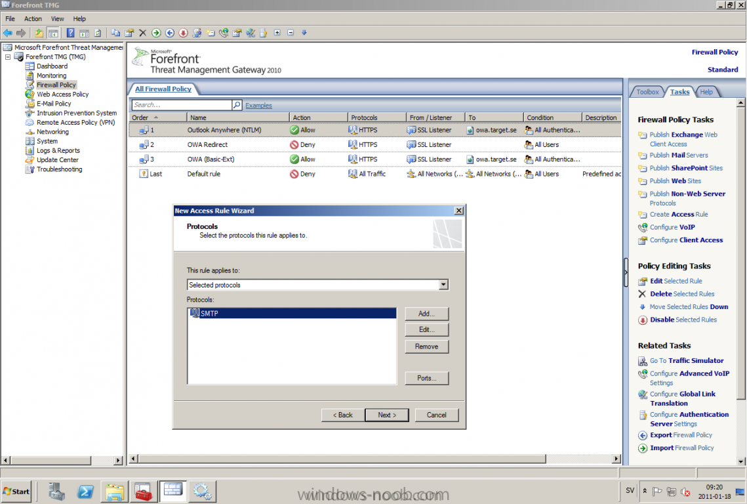Switch to the Toolbox tab

tap(647, 92)
